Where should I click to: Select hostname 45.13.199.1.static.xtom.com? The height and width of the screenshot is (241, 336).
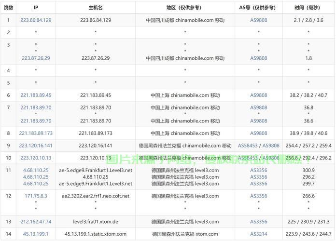click(96, 234)
